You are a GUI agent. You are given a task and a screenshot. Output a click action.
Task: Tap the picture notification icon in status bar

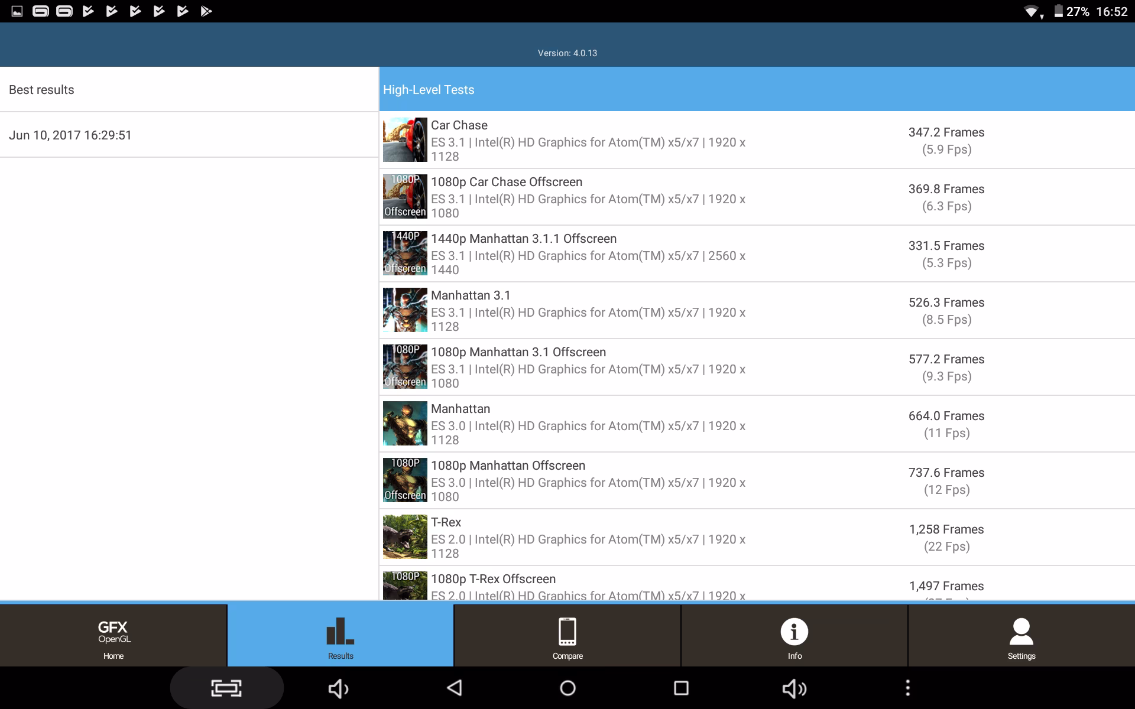pos(17,11)
